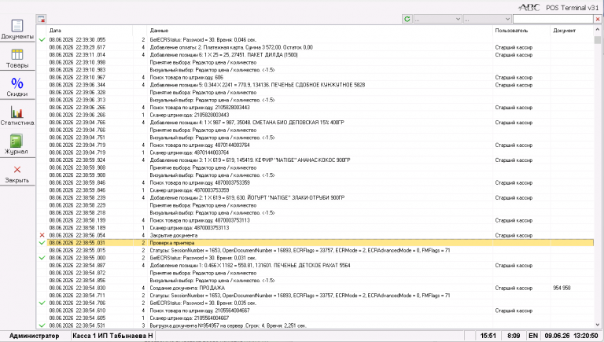Click Администратор in status bar
Screen dimensions: 604x342
click(35, 336)
